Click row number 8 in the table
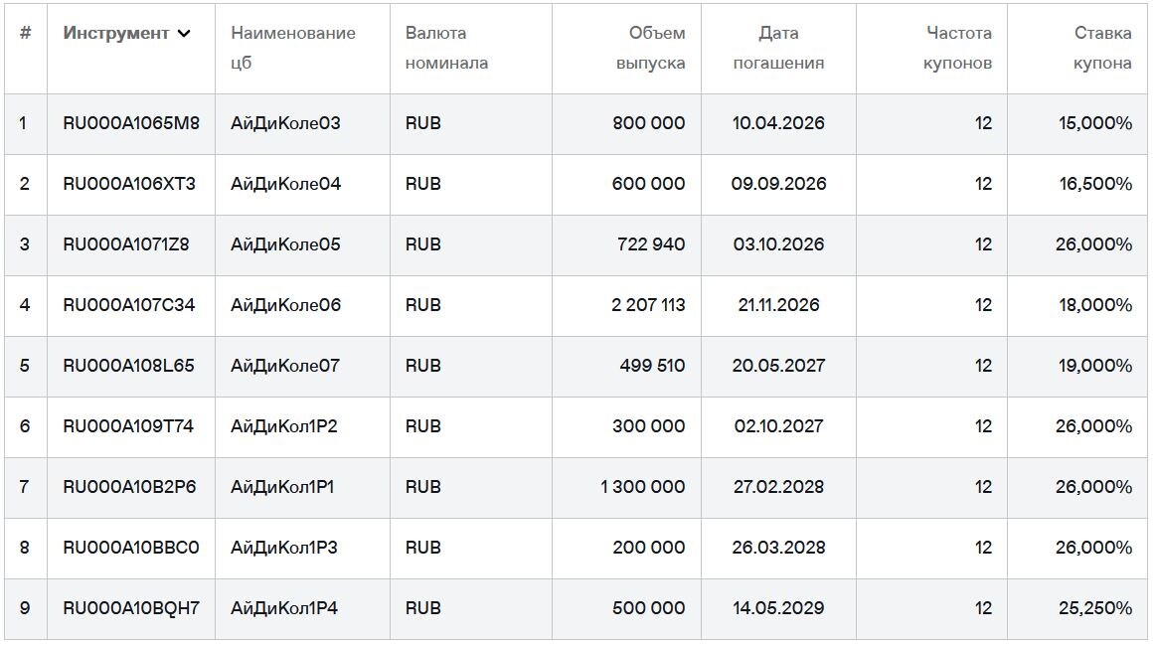The width and height of the screenshot is (1154, 645). [x=22, y=548]
